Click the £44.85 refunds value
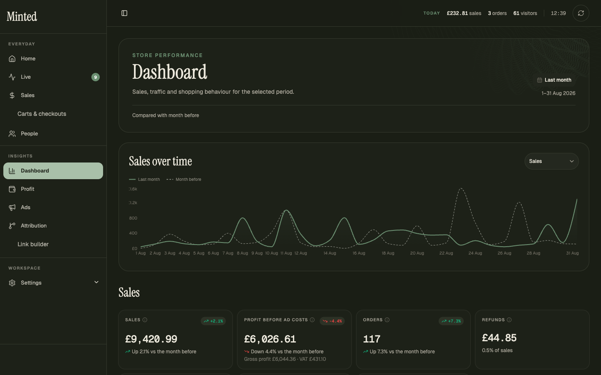This screenshot has width=601, height=375. pyautogui.click(x=499, y=338)
